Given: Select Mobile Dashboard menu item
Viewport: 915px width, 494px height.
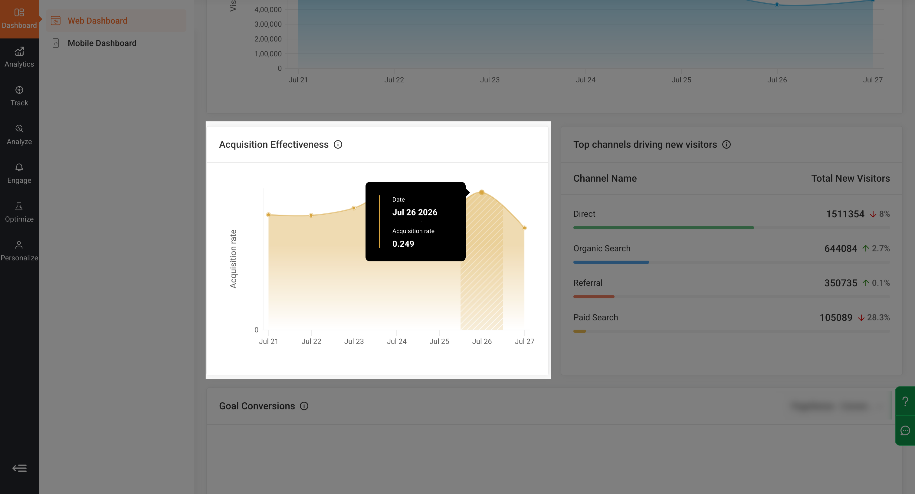Looking at the screenshot, I should [116, 43].
